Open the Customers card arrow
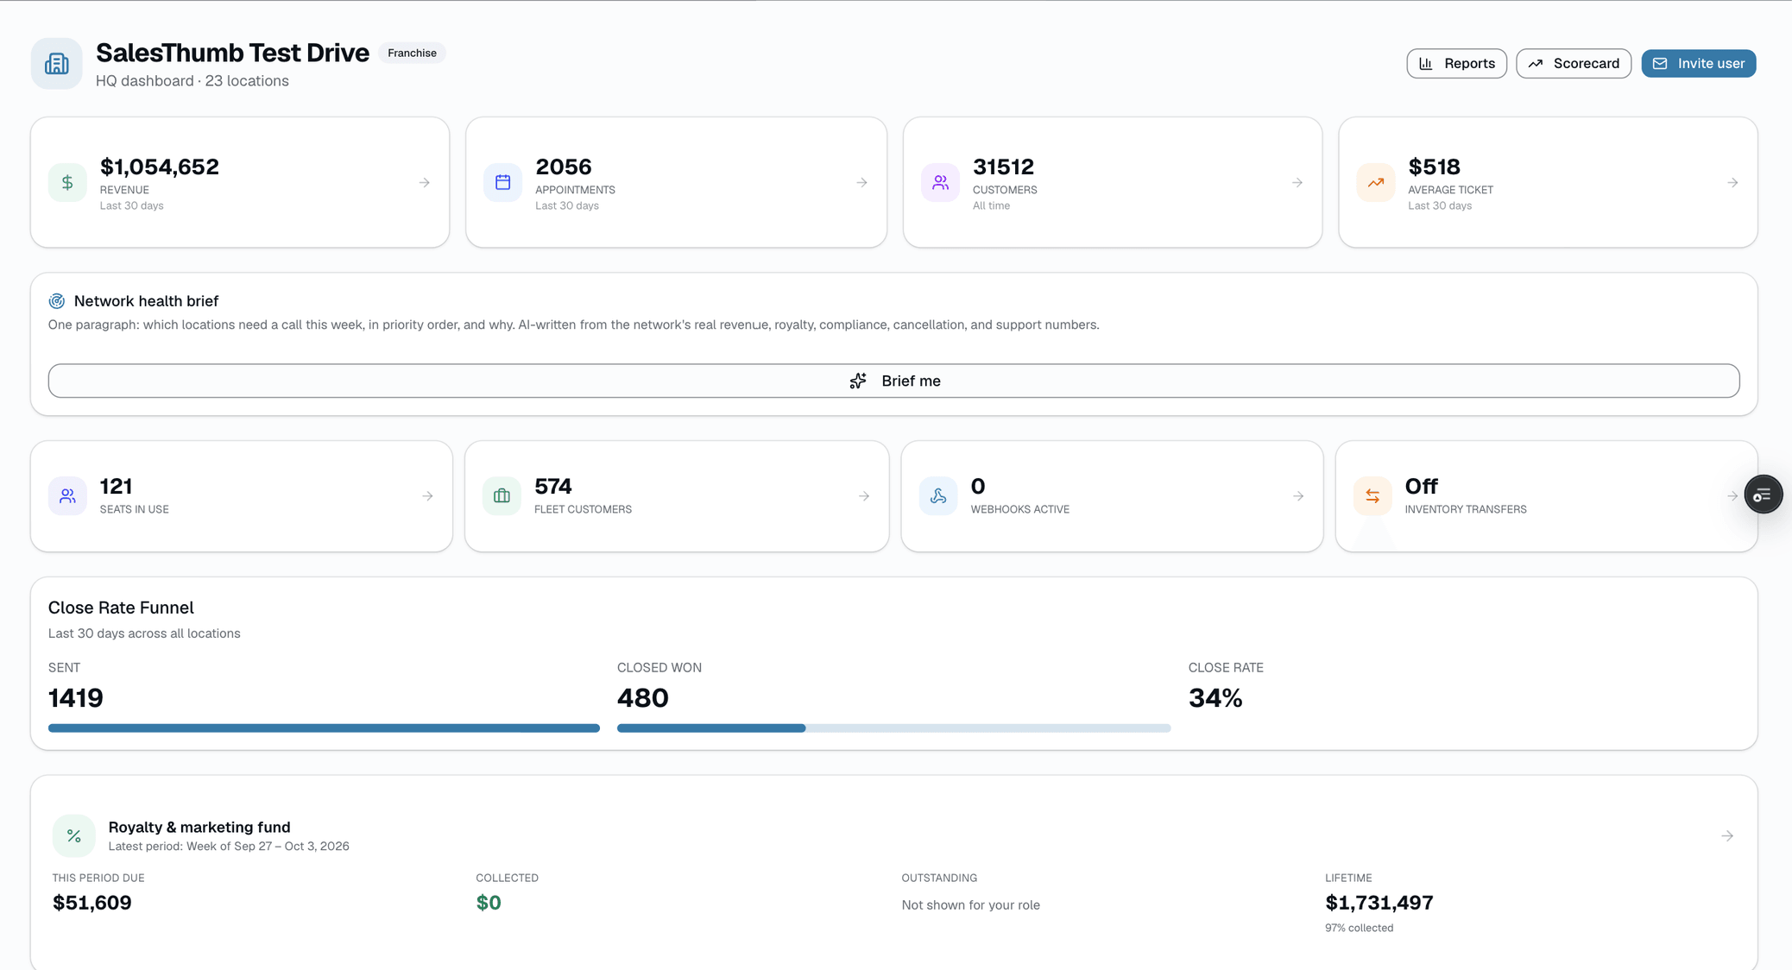Viewport: 1792px width, 970px height. [x=1297, y=183]
